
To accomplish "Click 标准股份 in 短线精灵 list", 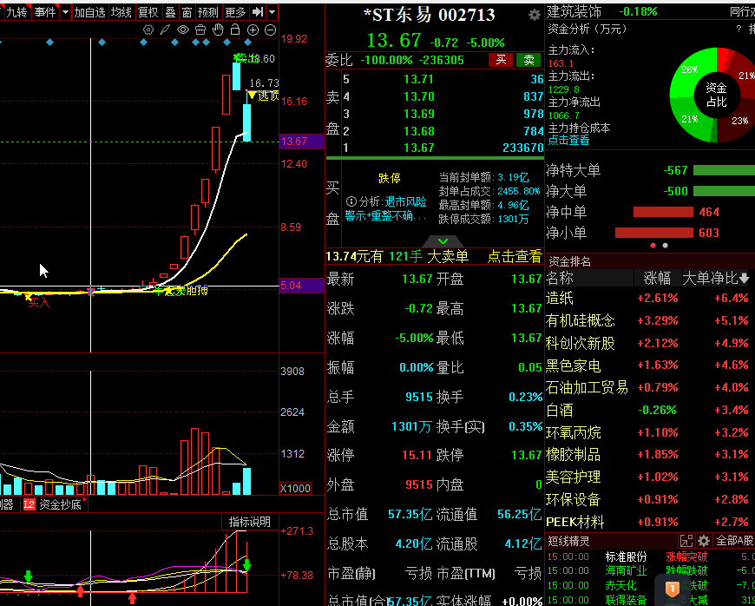I will click(x=626, y=557).
